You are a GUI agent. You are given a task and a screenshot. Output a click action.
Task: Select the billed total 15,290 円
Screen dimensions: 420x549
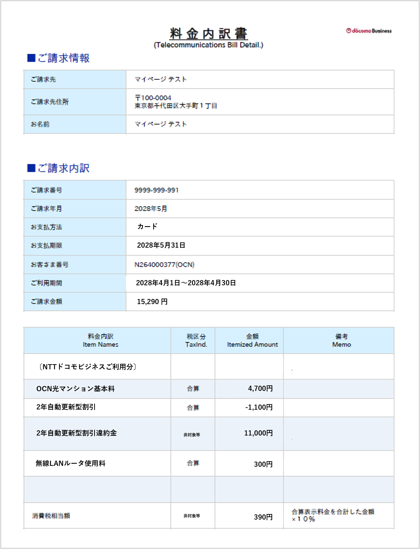coord(152,302)
